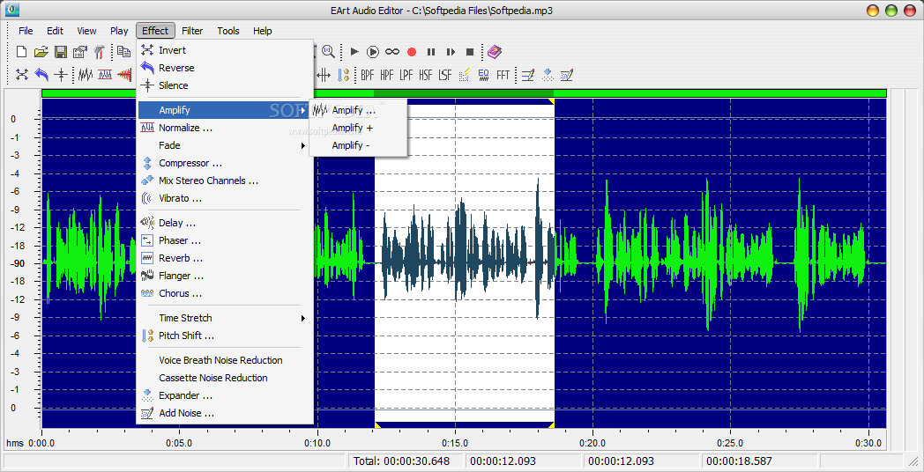The height and width of the screenshot is (472, 924).
Task: Click the file properties toolbar icon
Action: (x=79, y=52)
